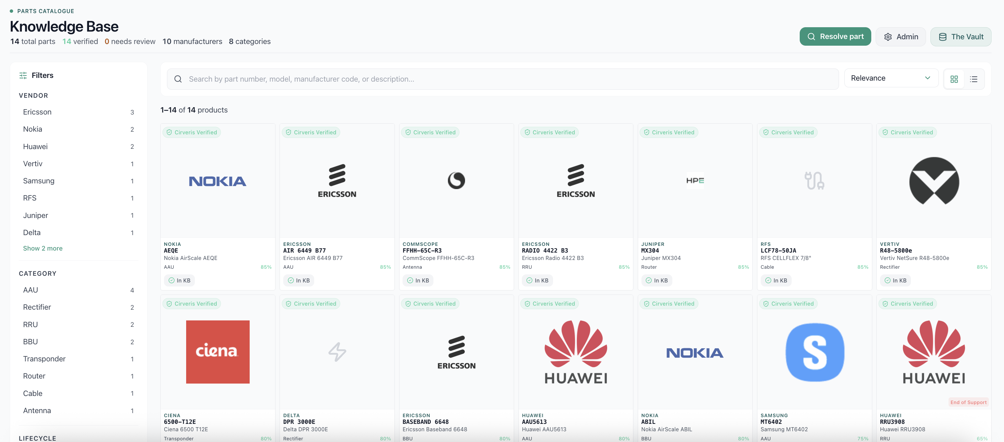Image resolution: width=1004 pixels, height=442 pixels.
Task: Click the Huawei logo on AAU5613 card
Action: point(576,352)
